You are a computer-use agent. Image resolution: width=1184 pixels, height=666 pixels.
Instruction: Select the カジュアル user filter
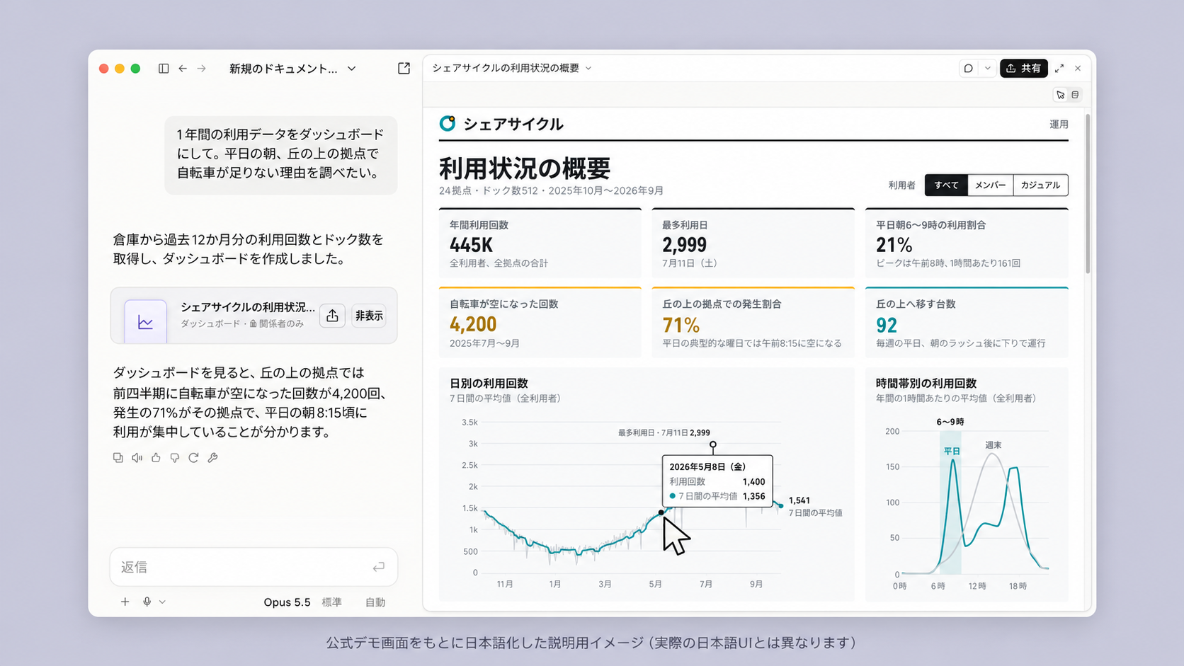point(1040,185)
